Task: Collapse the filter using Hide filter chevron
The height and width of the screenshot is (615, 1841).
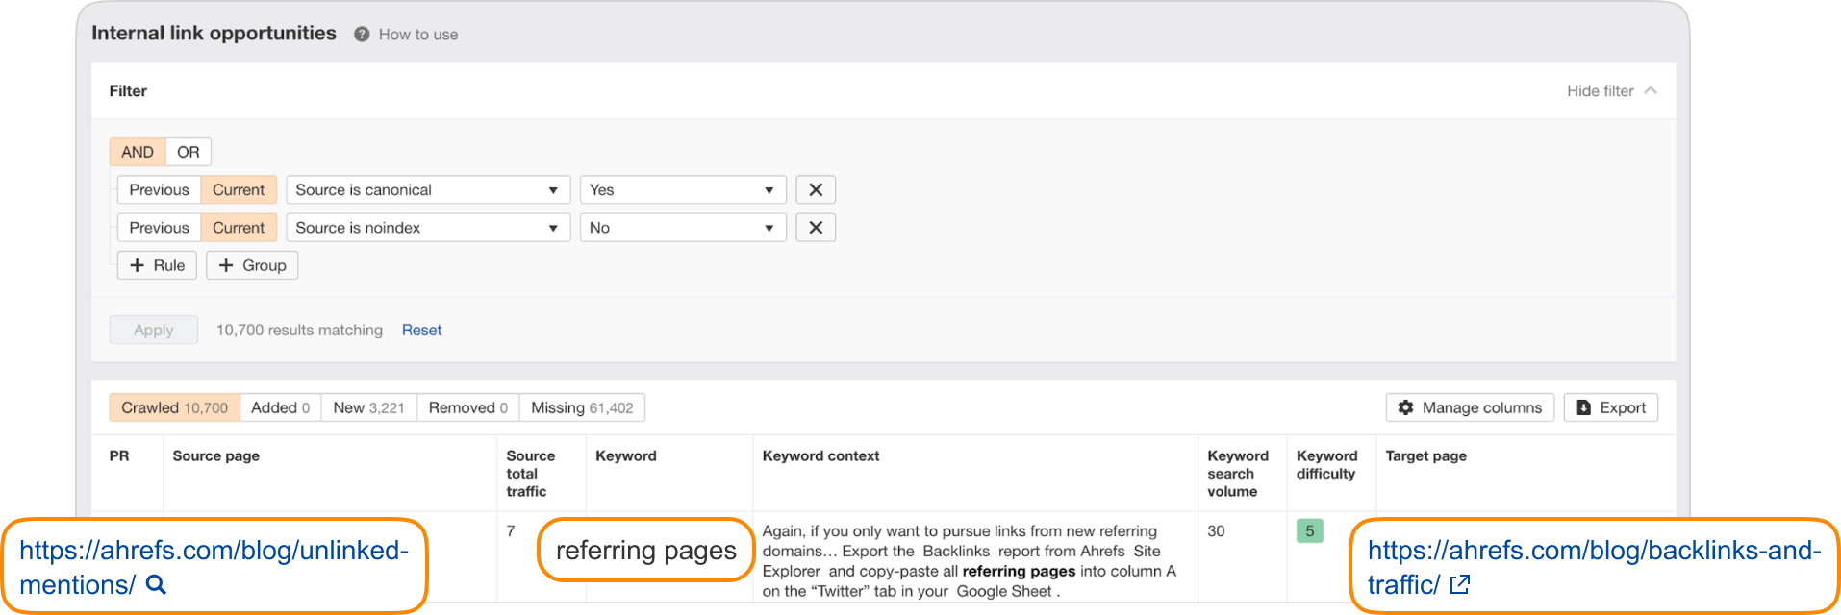Action: pos(1651,91)
